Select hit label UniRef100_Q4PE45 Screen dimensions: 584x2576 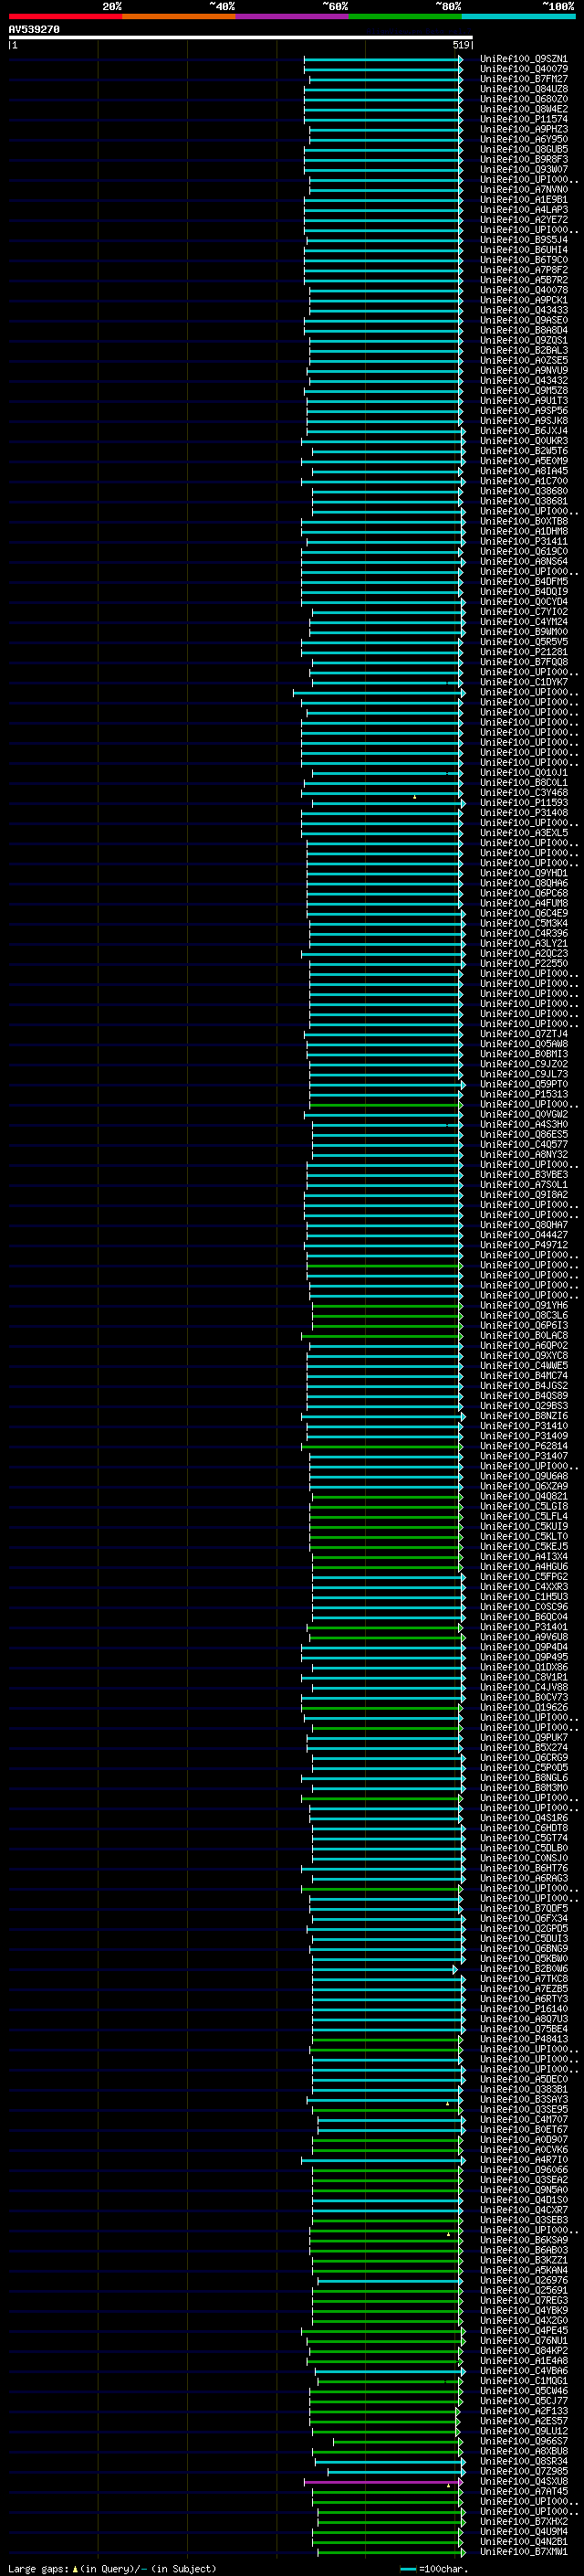[524, 2330]
